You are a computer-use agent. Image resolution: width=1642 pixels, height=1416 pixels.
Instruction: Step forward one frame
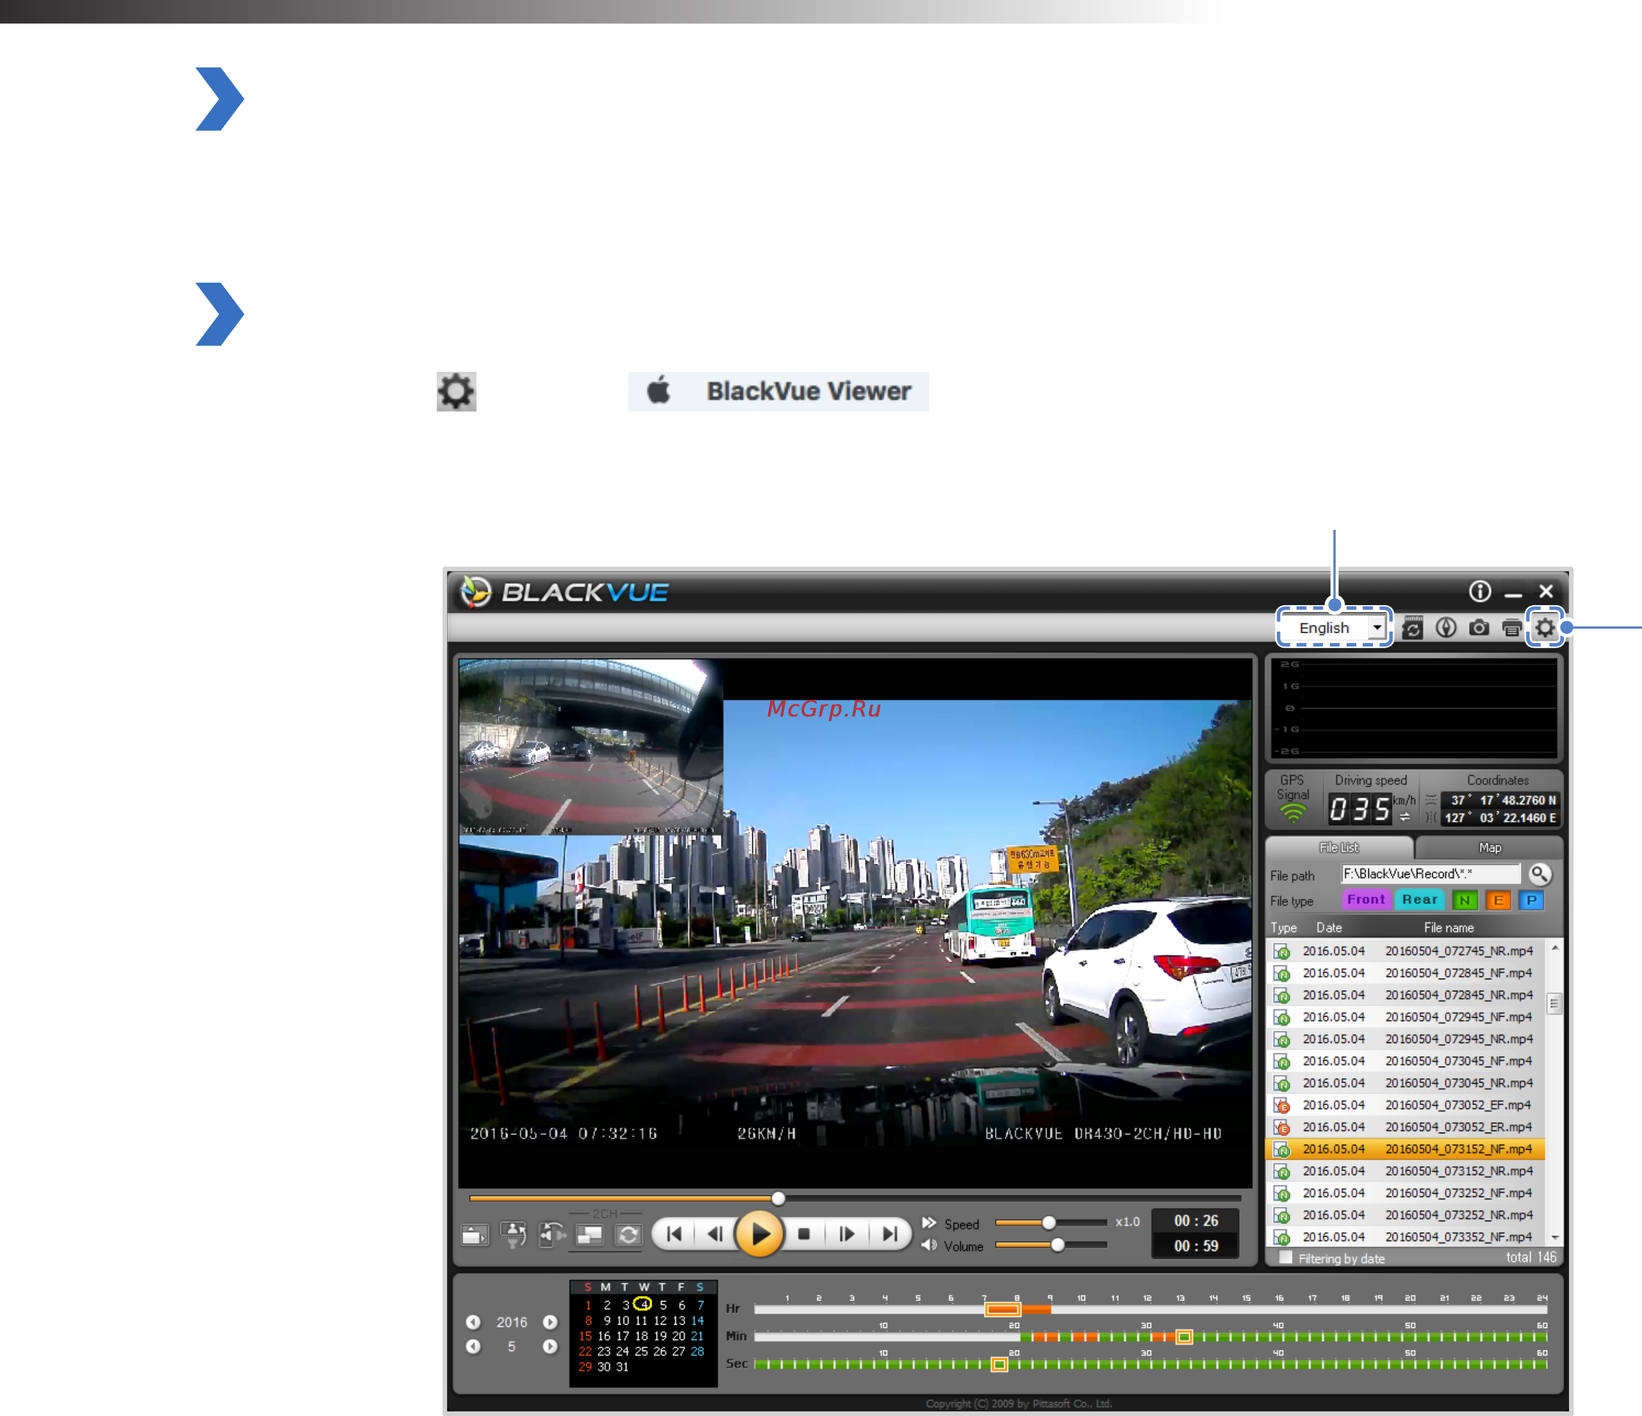click(847, 1234)
